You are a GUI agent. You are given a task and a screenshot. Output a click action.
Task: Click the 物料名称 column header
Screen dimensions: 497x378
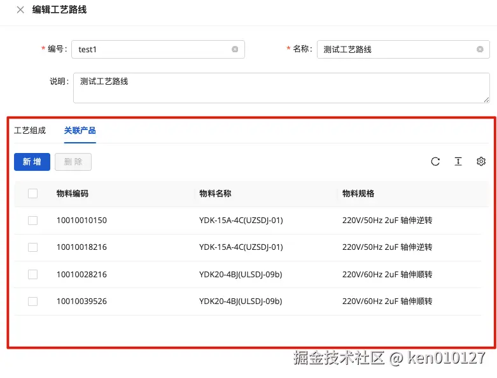tap(215, 194)
